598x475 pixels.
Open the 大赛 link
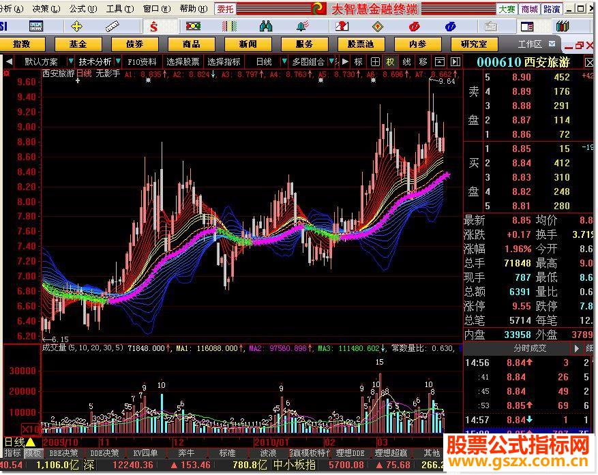tap(507, 9)
